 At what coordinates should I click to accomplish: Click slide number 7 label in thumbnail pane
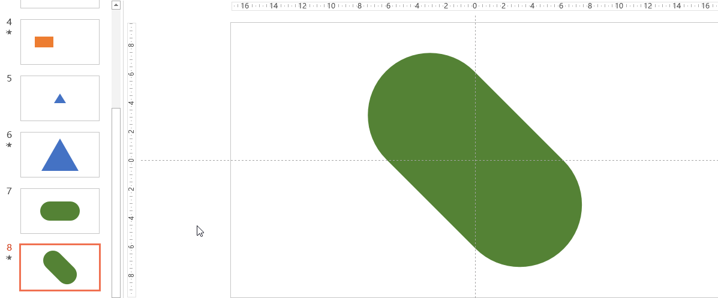tap(9, 191)
